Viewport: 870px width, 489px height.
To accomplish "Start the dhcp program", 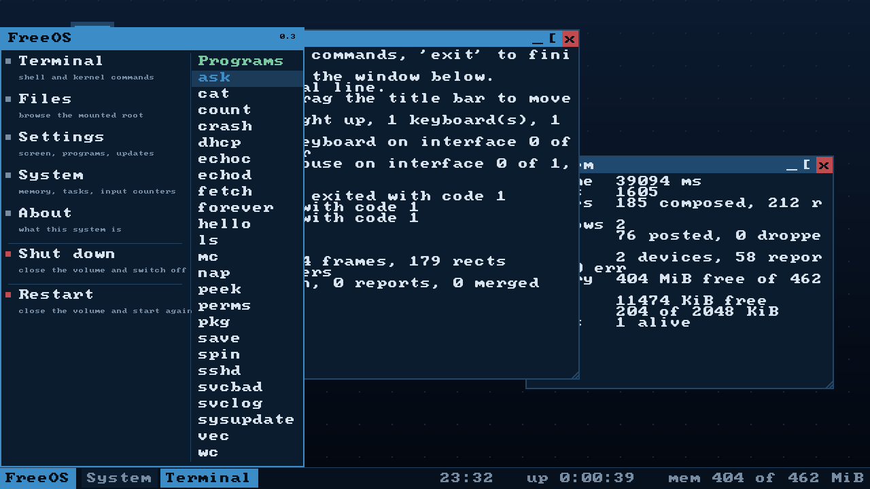I will pyautogui.click(x=247, y=143).
